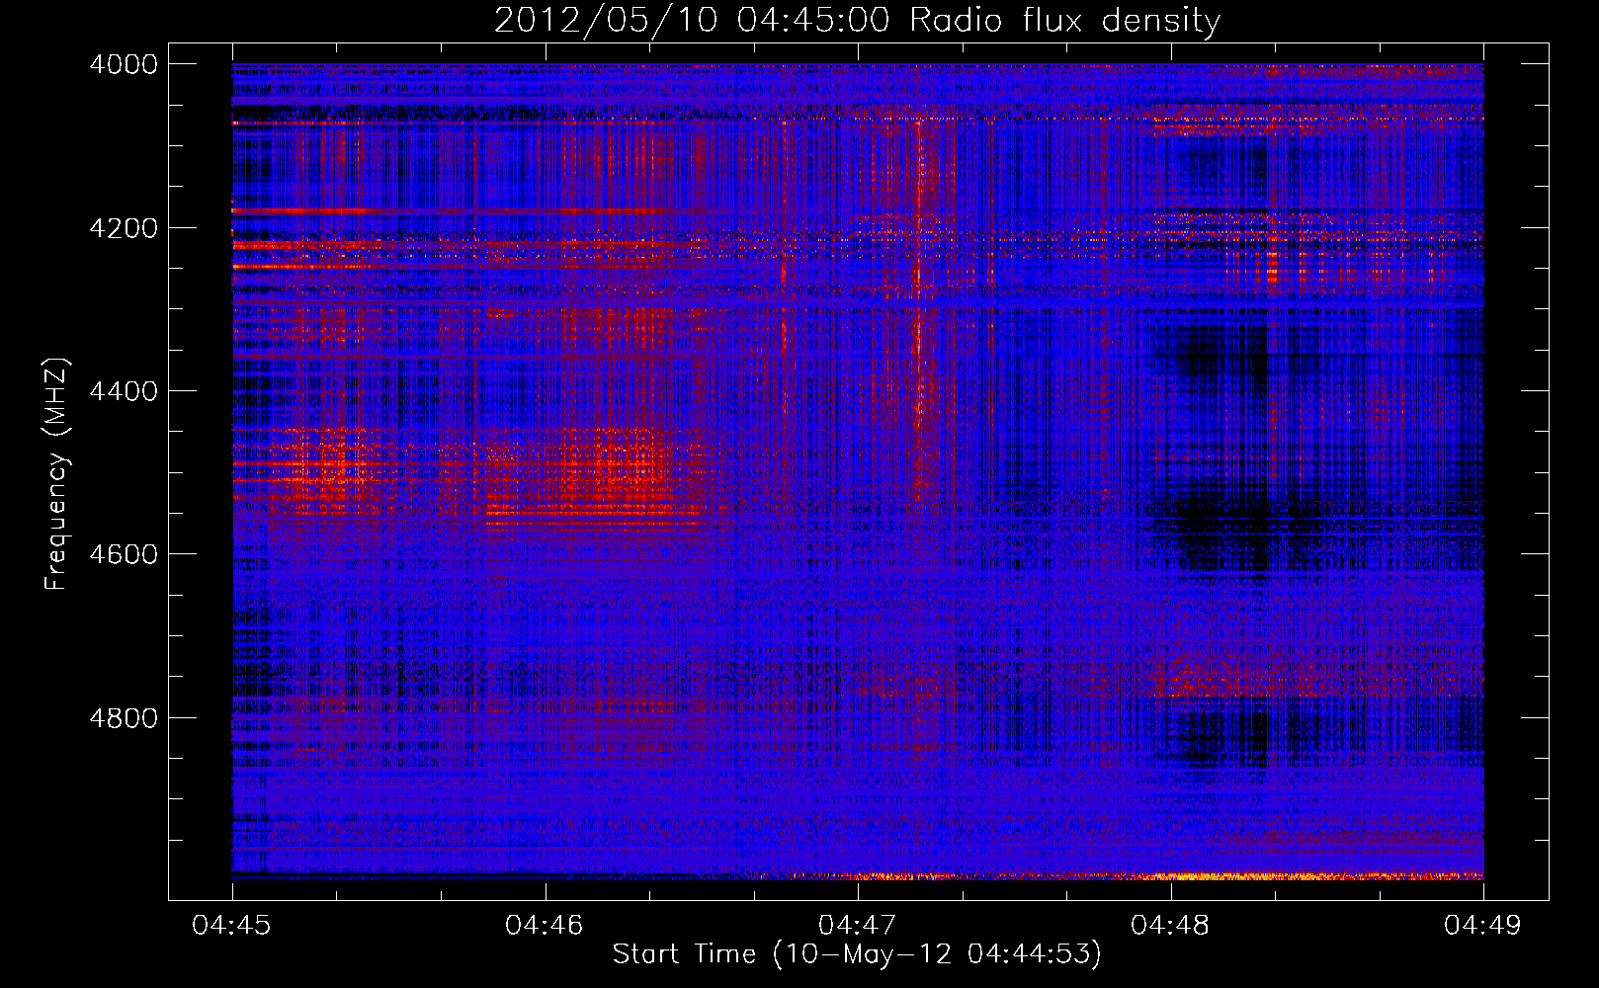1599x988 pixels.
Task: Click the 4600 frequency tick label
Action: (x=124, y=554)
